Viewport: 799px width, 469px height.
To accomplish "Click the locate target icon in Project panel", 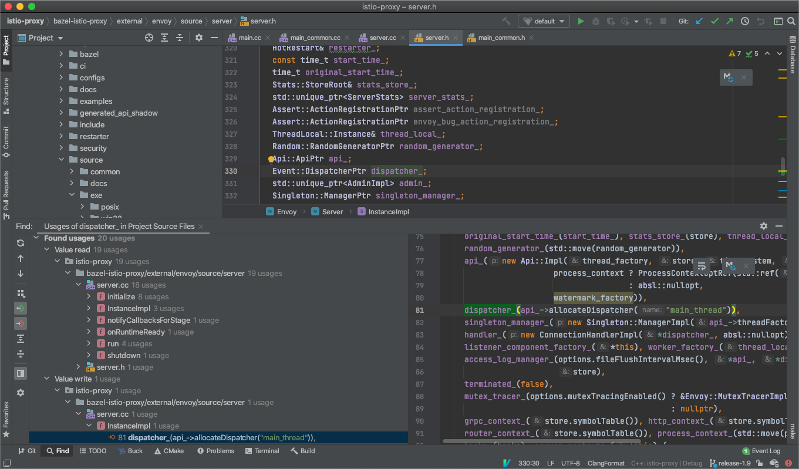I will [149, 38].
